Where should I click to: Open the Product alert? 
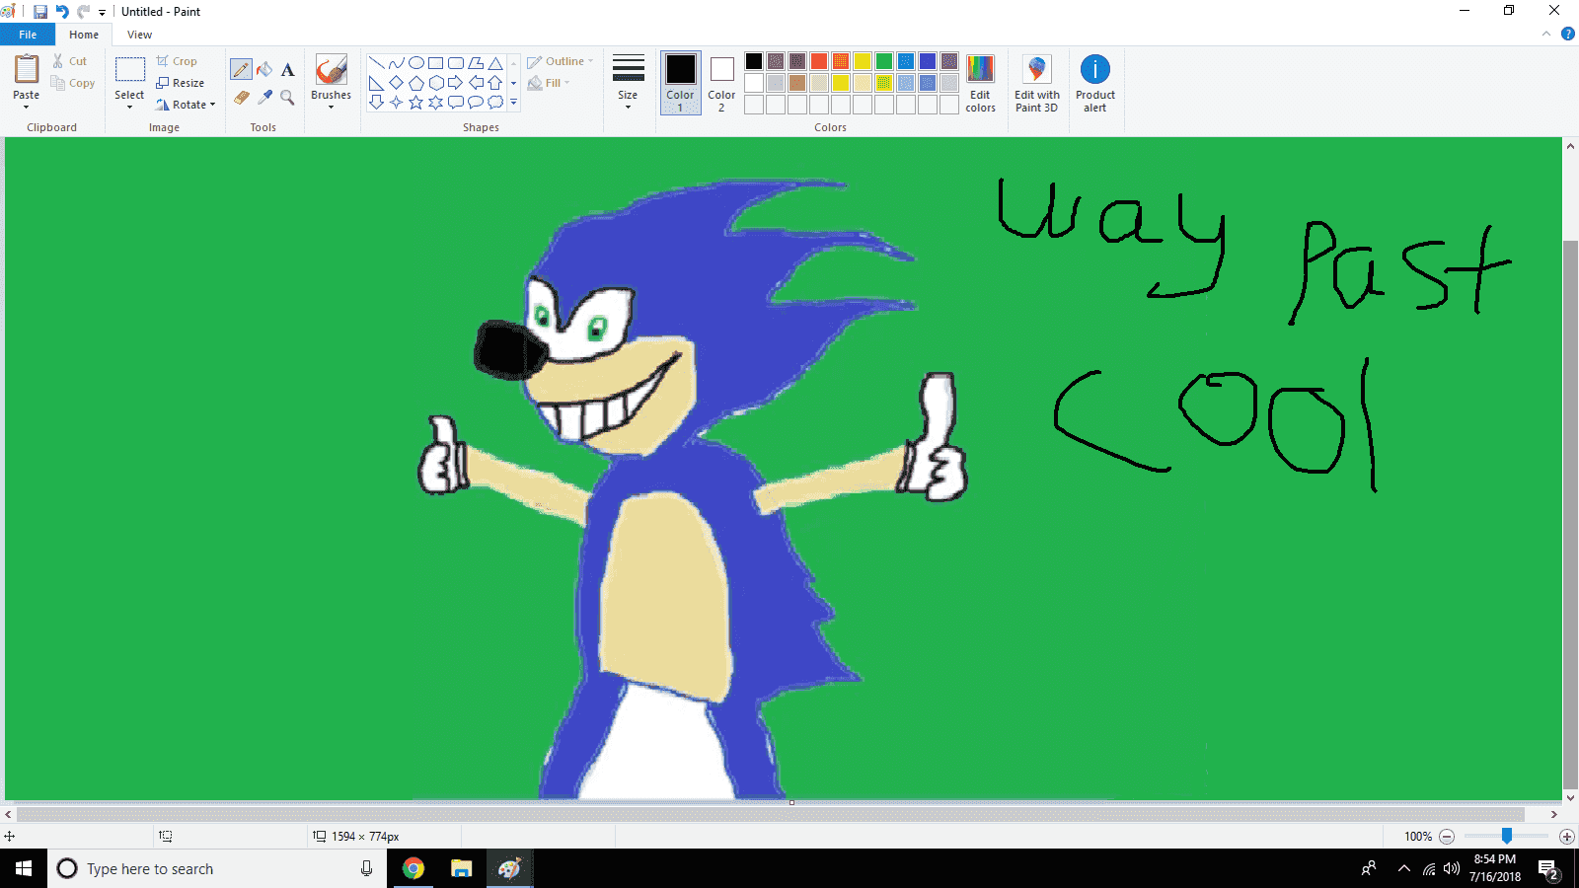(x=1095, y=83)
